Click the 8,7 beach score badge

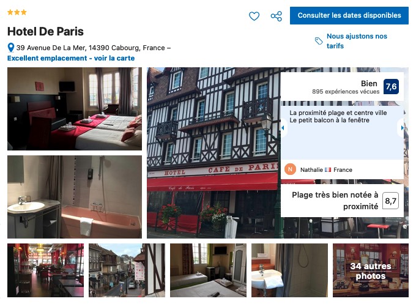click(390, 201)
